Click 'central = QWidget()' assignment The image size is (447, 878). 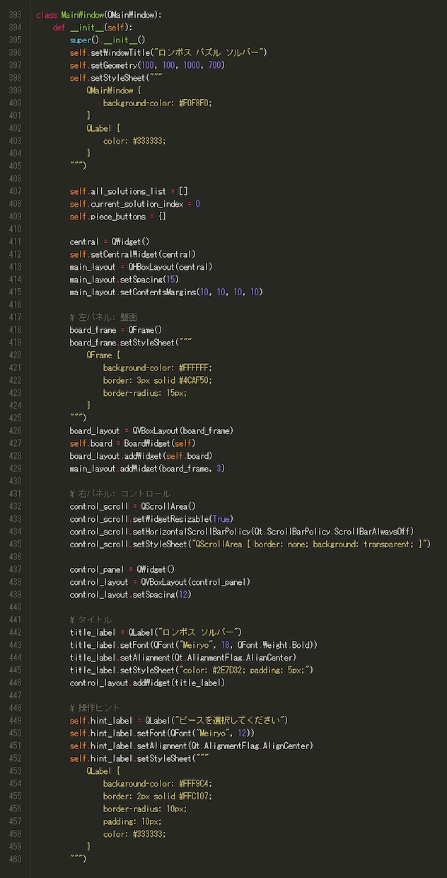pos(110,241)
